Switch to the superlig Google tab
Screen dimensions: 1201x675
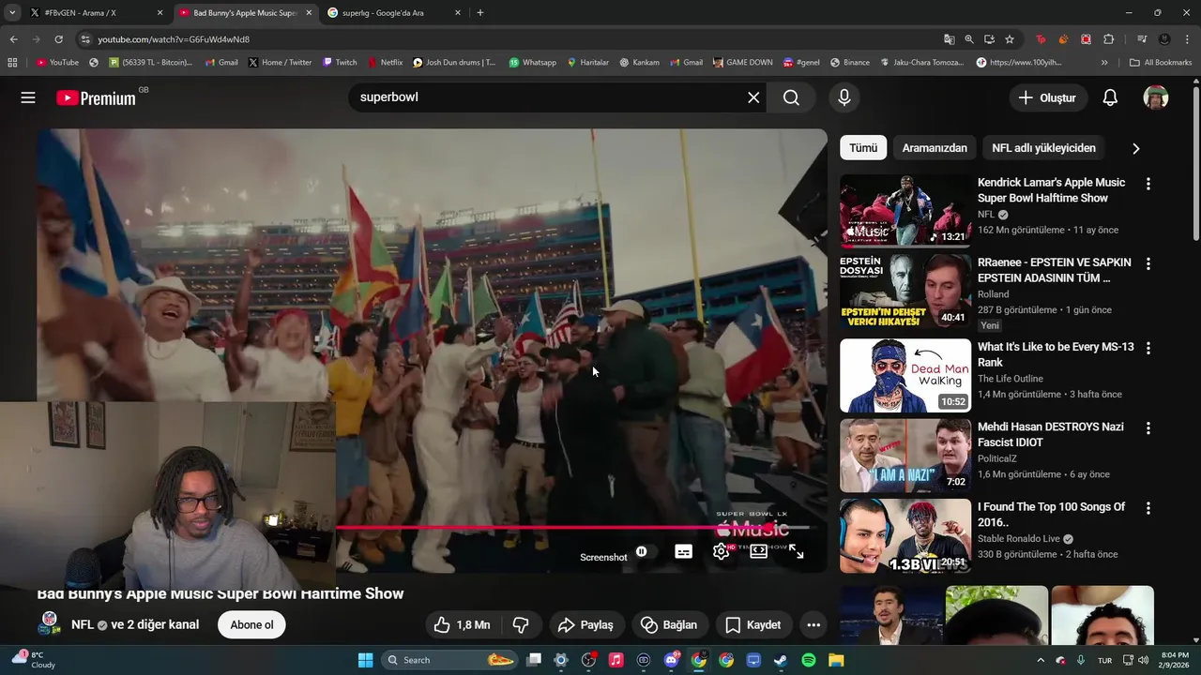pyautogui.click(x=394, y=13)
